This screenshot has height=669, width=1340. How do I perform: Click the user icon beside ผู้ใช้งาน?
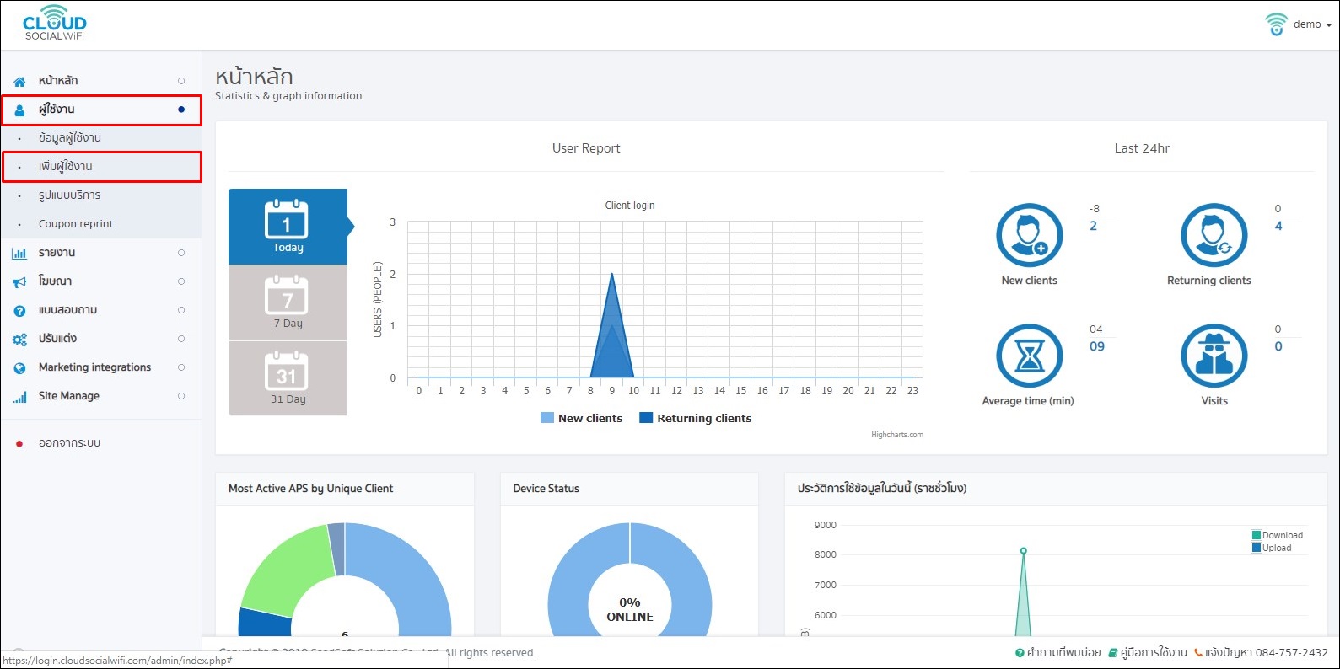coord(19,110)
